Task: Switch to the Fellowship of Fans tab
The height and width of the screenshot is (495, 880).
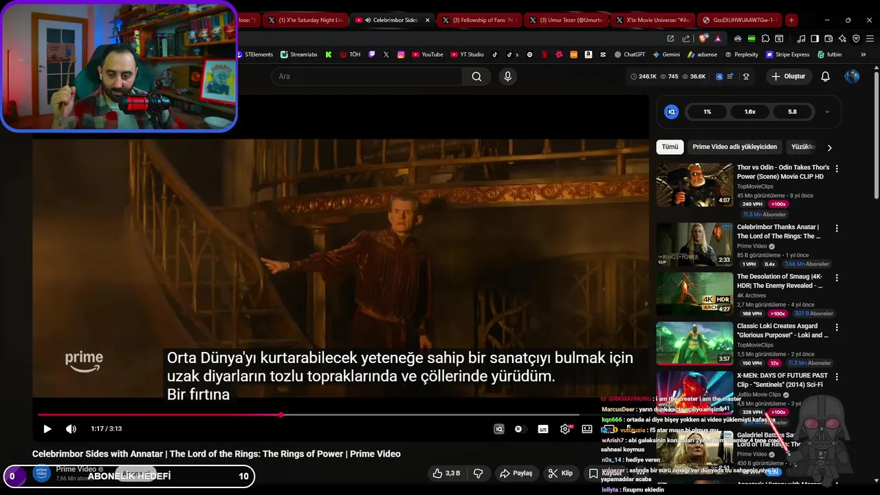Action: [x=478, y=20]
